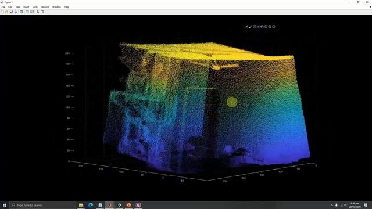
Task: Show hidden system tray icons
Action: pyautogui.click(x=332, y=205)
